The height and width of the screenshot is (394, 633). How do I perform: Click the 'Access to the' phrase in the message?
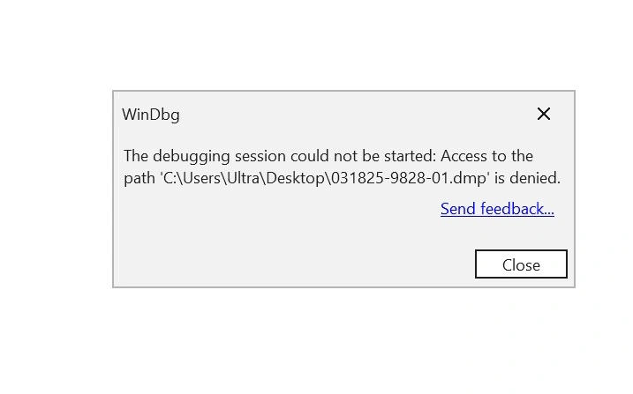[x=486, y=156]
